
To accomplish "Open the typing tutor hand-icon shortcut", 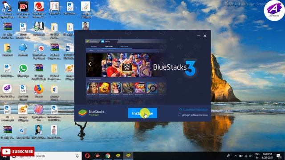I will (x=7, y=10).
